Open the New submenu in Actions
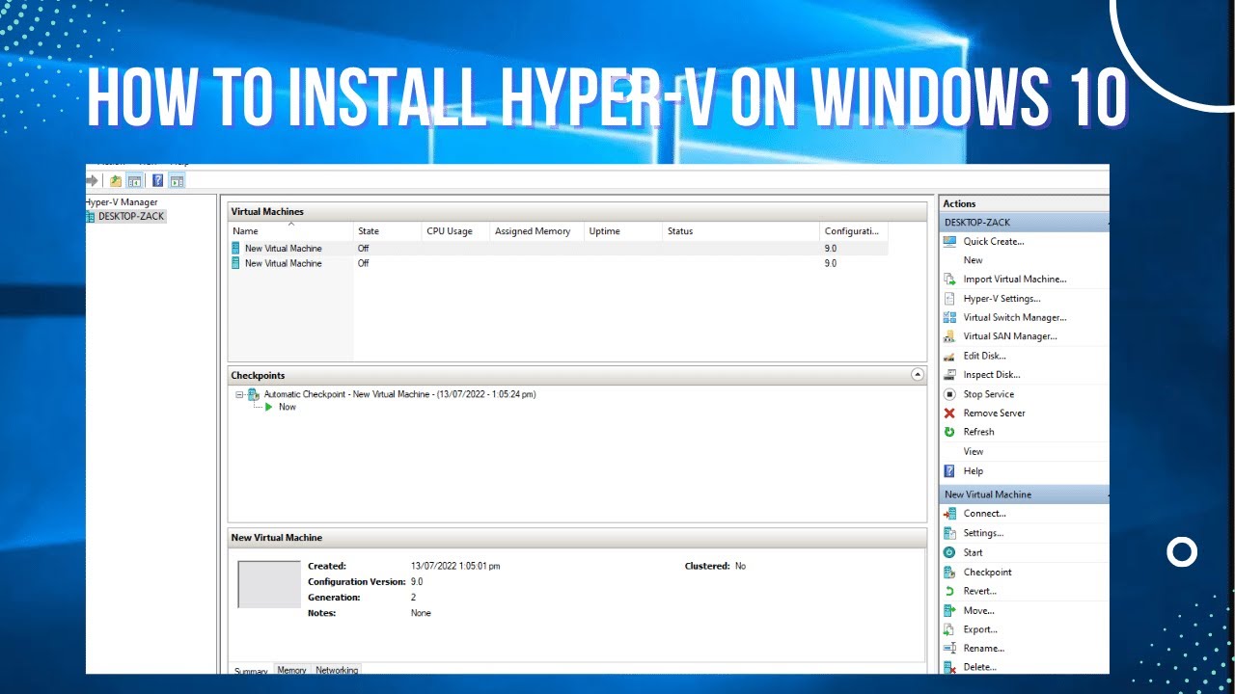The height and width of the screenshot is (694, 1235). pos(973,260)
